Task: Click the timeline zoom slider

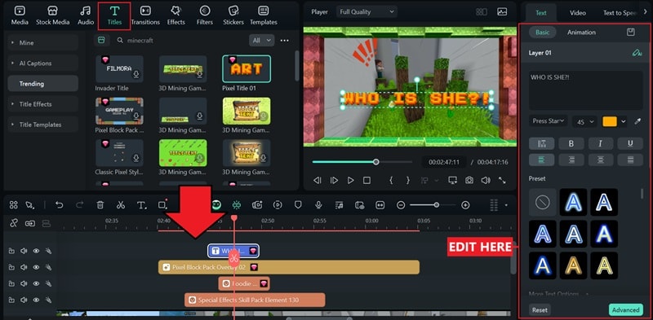Action: [433, 205]
